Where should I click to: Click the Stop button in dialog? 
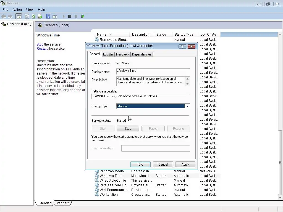(128, 129)
